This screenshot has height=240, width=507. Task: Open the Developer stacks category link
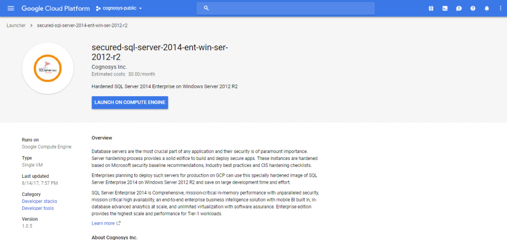[x=39, y=201]
